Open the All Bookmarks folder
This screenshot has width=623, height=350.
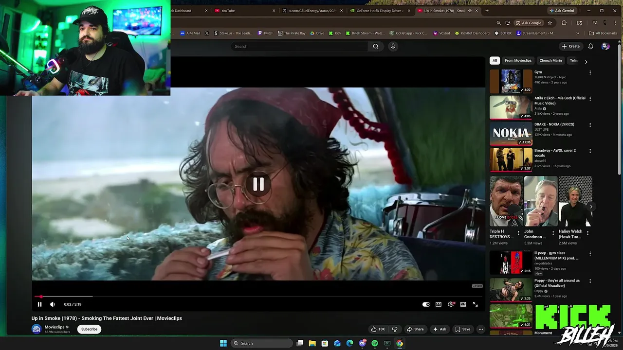coord(603,33)
